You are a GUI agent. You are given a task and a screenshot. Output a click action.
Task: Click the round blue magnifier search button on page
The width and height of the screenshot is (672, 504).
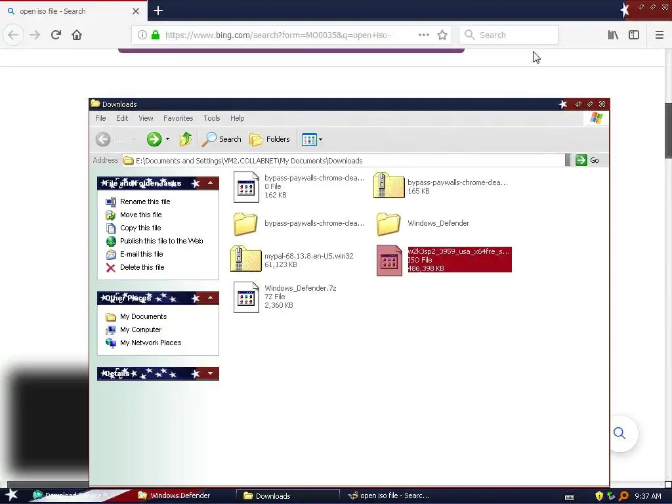(619, 433)
